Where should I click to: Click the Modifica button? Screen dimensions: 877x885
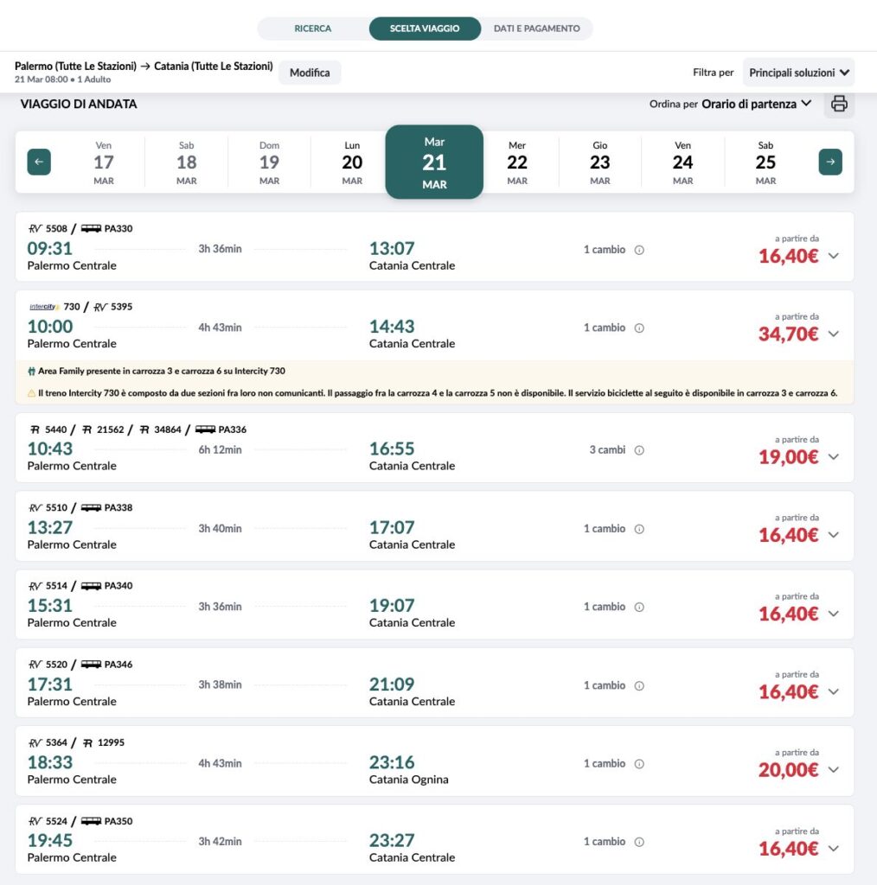point(310,73)
